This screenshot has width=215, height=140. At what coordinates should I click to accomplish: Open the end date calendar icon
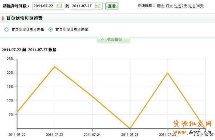[98, 6]
